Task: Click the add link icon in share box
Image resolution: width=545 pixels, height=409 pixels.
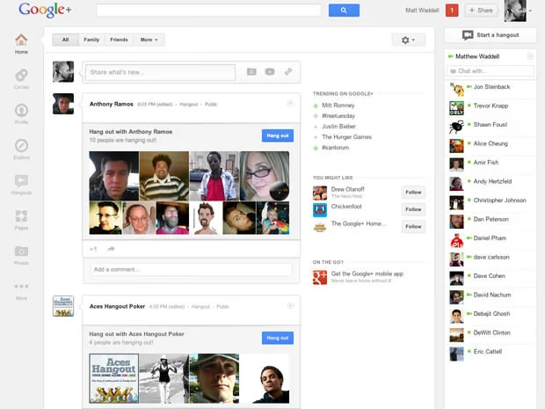Action: [x=287, y=72]
